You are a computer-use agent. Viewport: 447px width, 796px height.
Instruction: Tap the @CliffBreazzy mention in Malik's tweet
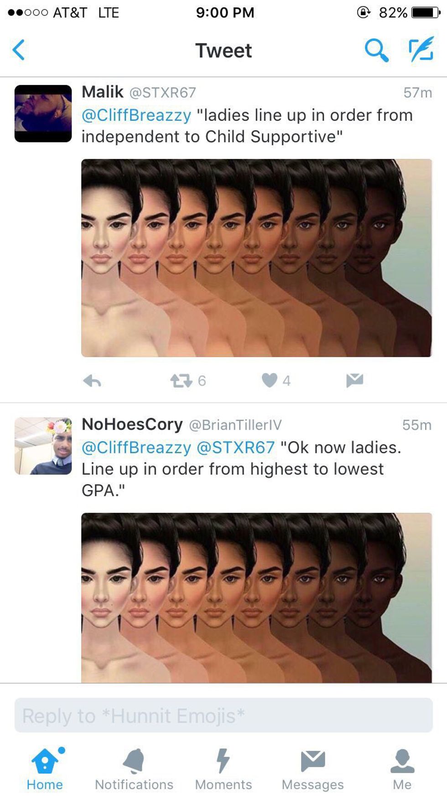pyautogui.click(x=136, y=115)
